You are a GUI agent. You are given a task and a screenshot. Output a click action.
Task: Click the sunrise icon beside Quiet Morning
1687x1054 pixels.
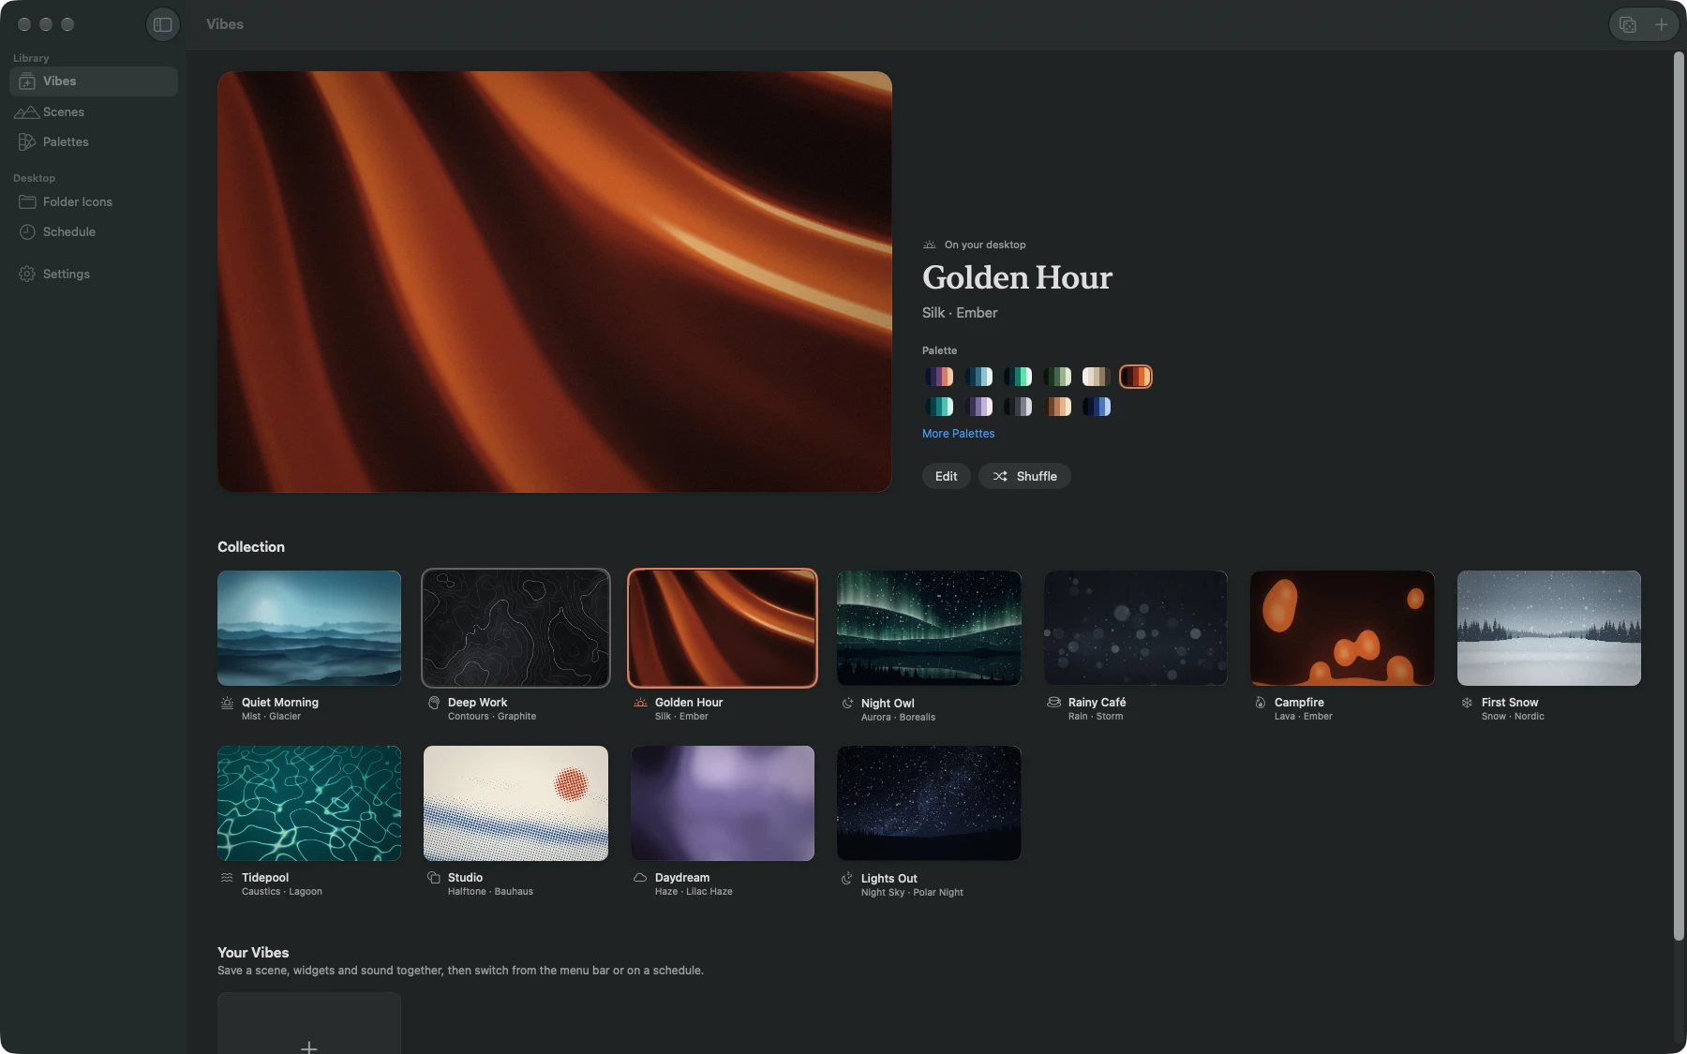227,703
